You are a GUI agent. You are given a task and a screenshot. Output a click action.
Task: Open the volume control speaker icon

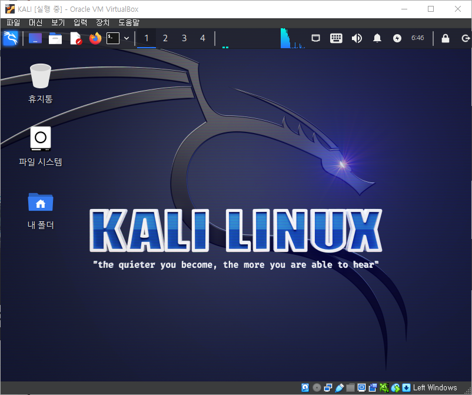357,38
